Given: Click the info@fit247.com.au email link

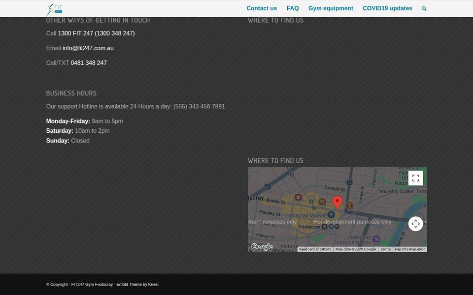Looking at the screenshot, I should click(x=88, y=48).
